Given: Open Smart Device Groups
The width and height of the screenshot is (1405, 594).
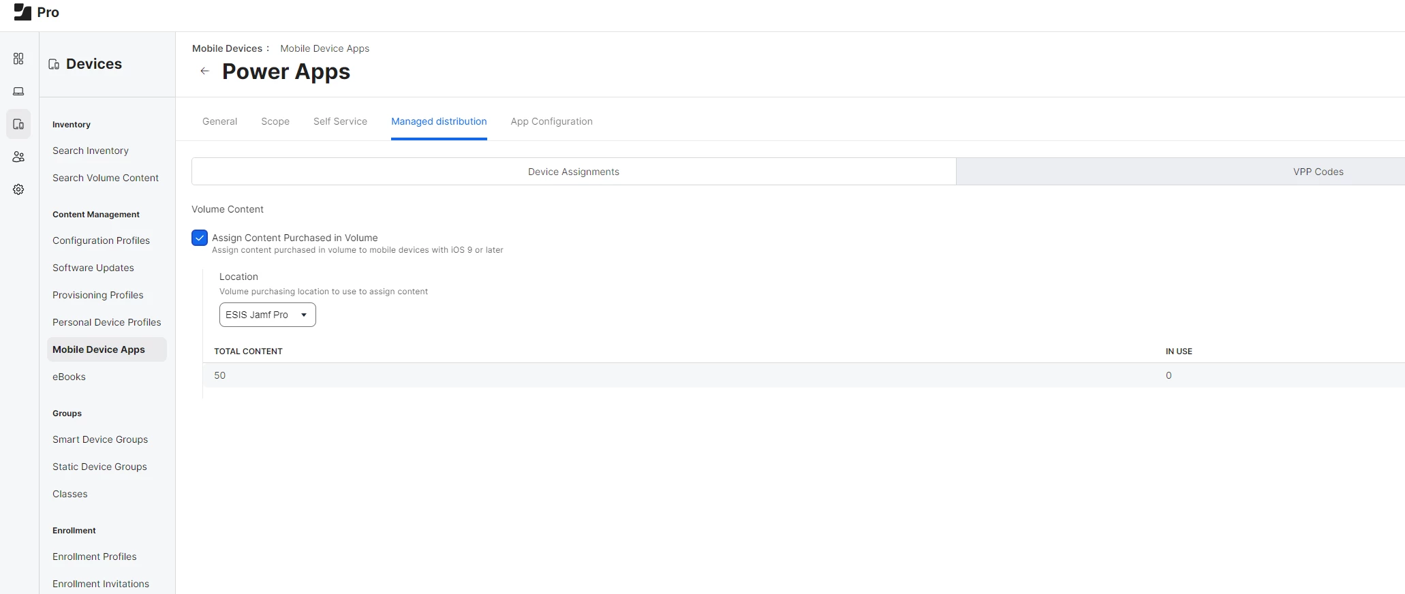Looking at the screenshot, I should click(x=100, y=439).
